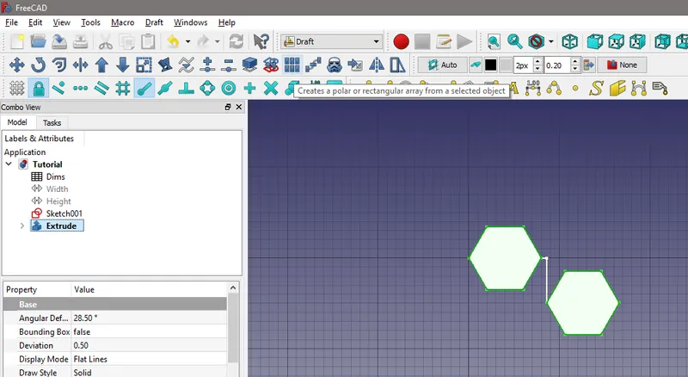Toggle snap to endpoint
Viewport: 688px width, 377px height.
(144, 88)
